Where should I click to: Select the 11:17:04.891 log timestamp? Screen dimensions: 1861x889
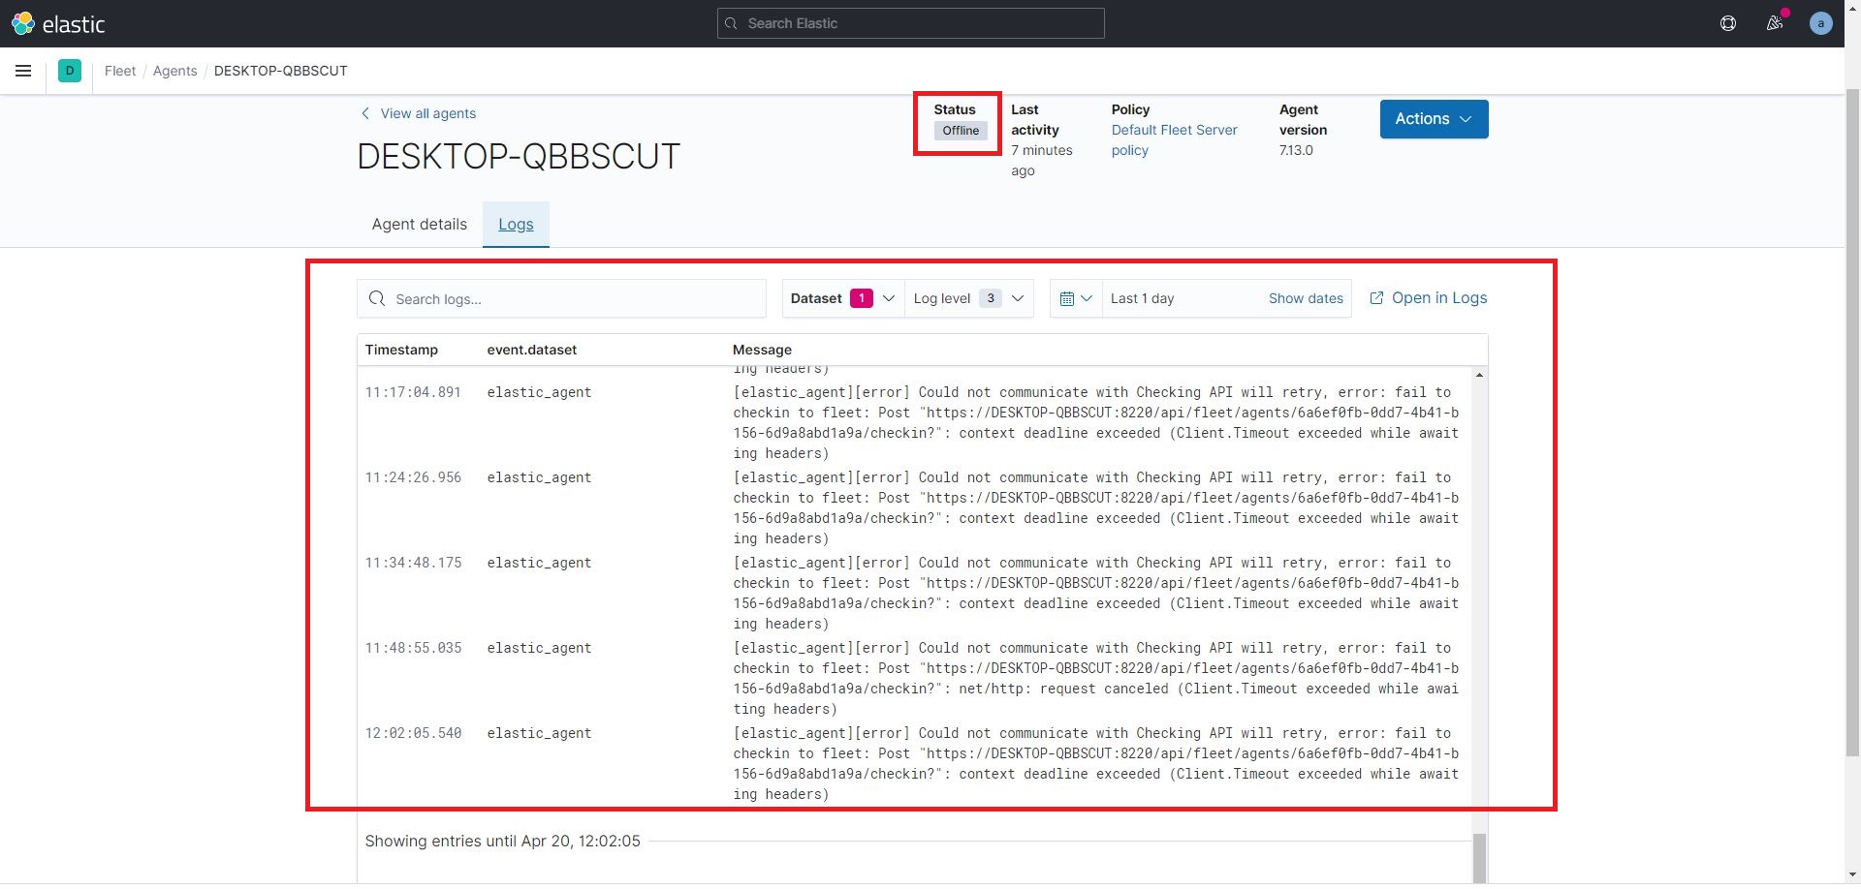413,392
